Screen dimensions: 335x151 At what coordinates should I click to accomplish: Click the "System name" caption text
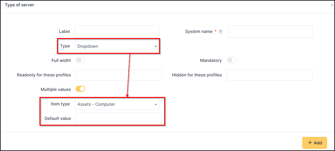[199, 31]
